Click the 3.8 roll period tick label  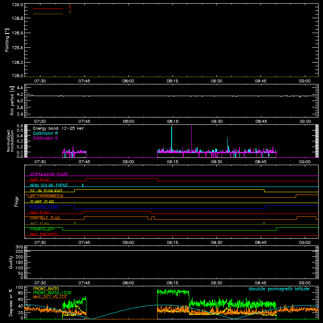(x=20, y=107)
